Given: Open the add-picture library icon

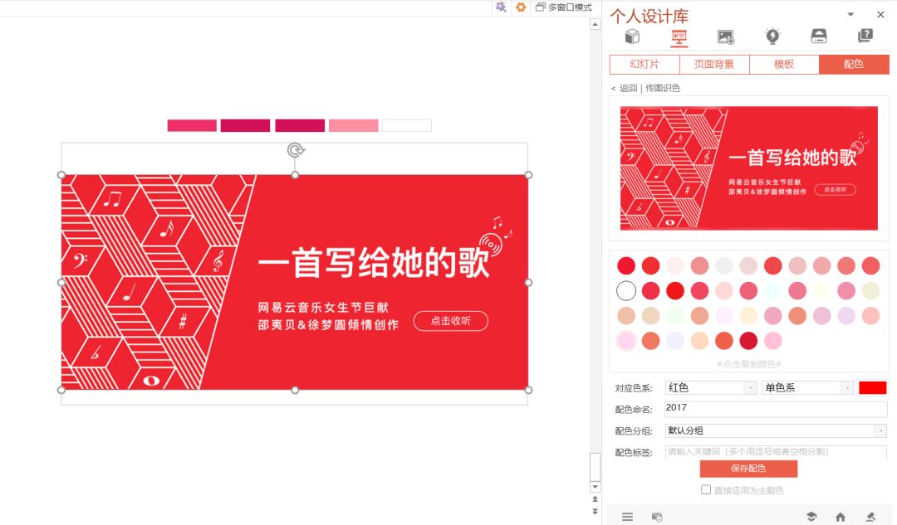Looking at the screenshot, I should pyautogui.click(x=725, y=37).
